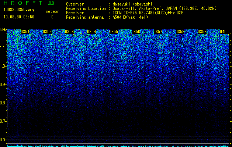Select the ICOM IC-575 53.7492 MHz receiver text
This screenshot has width=232, height=147.
148,13
